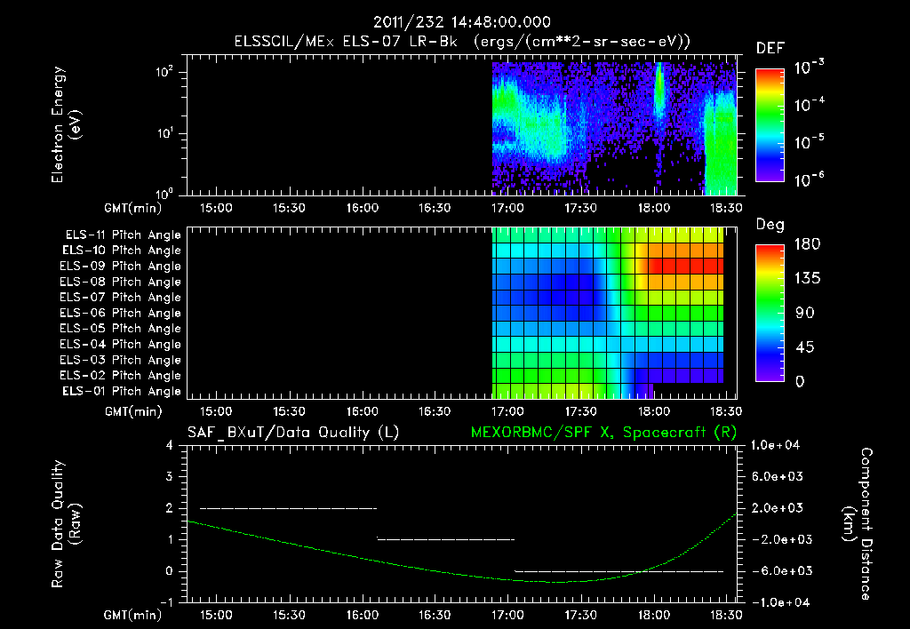Click the Raw Data Quality axis label

(x=66, y=524)
